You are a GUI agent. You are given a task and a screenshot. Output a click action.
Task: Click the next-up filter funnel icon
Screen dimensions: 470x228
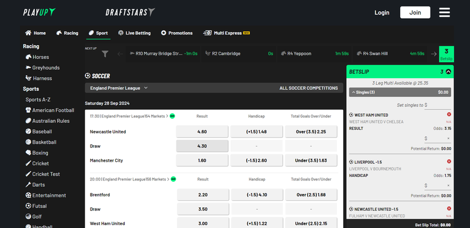[x=105, y=53]
